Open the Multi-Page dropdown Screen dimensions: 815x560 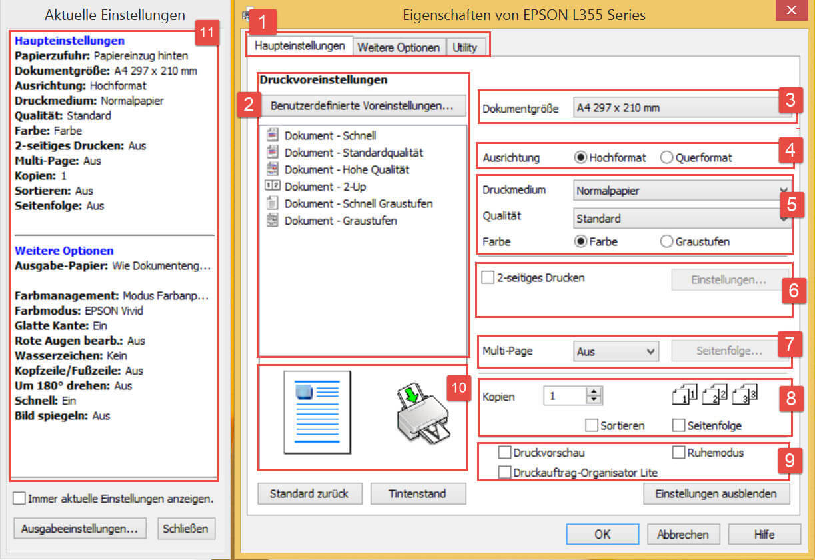pos(616,351)
